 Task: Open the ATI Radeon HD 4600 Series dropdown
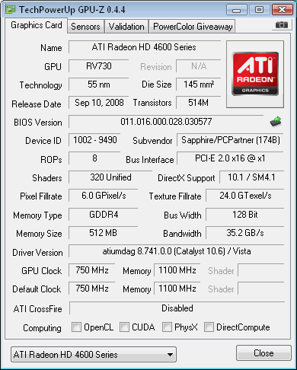(x=94, y=354)
